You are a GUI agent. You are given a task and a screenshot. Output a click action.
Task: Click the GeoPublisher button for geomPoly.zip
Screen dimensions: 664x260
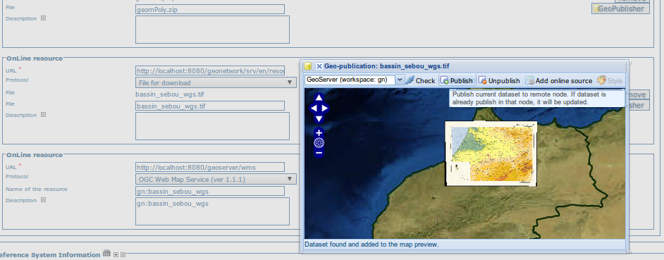coord(620,8)
